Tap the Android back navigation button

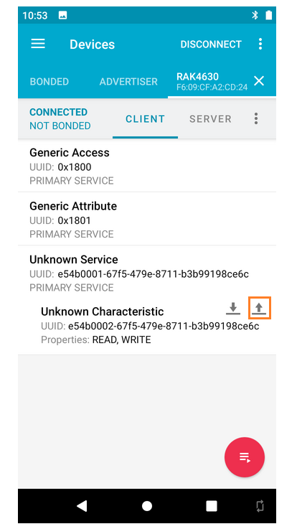tap(82, 506)
